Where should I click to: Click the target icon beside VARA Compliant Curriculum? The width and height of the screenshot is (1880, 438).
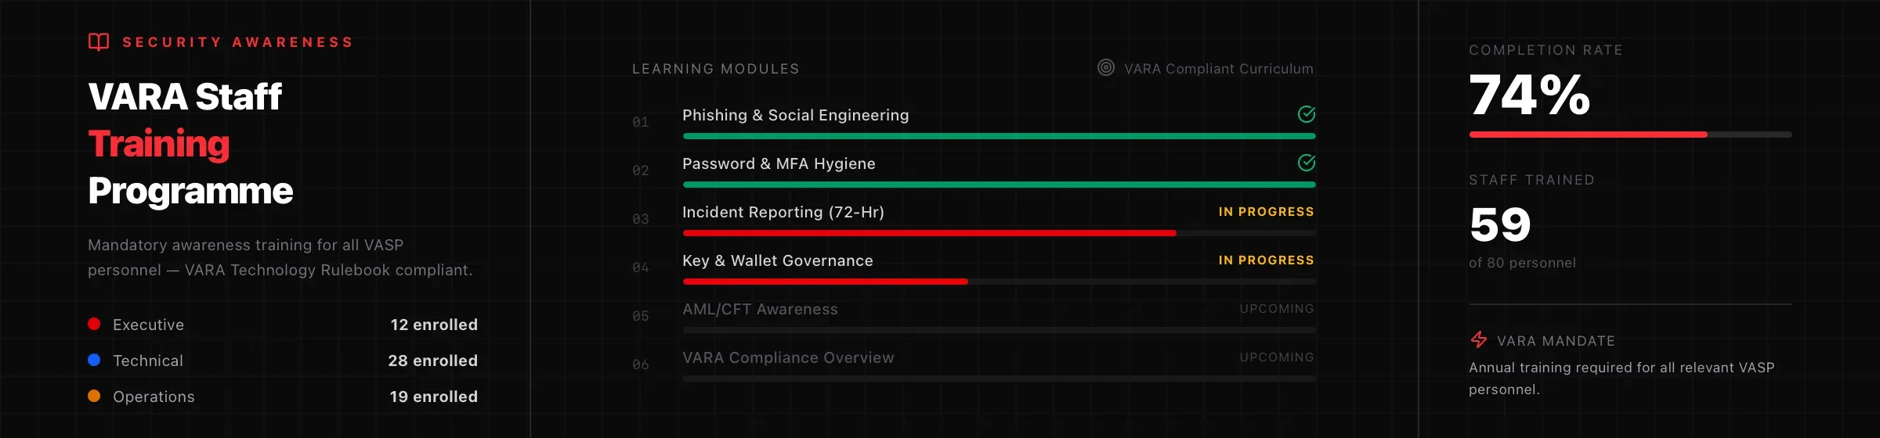[x=1105, y=68]
